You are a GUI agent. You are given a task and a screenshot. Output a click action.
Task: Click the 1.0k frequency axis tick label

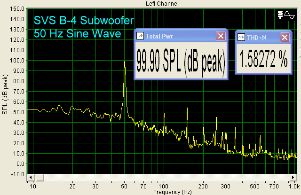click(294, 187)
